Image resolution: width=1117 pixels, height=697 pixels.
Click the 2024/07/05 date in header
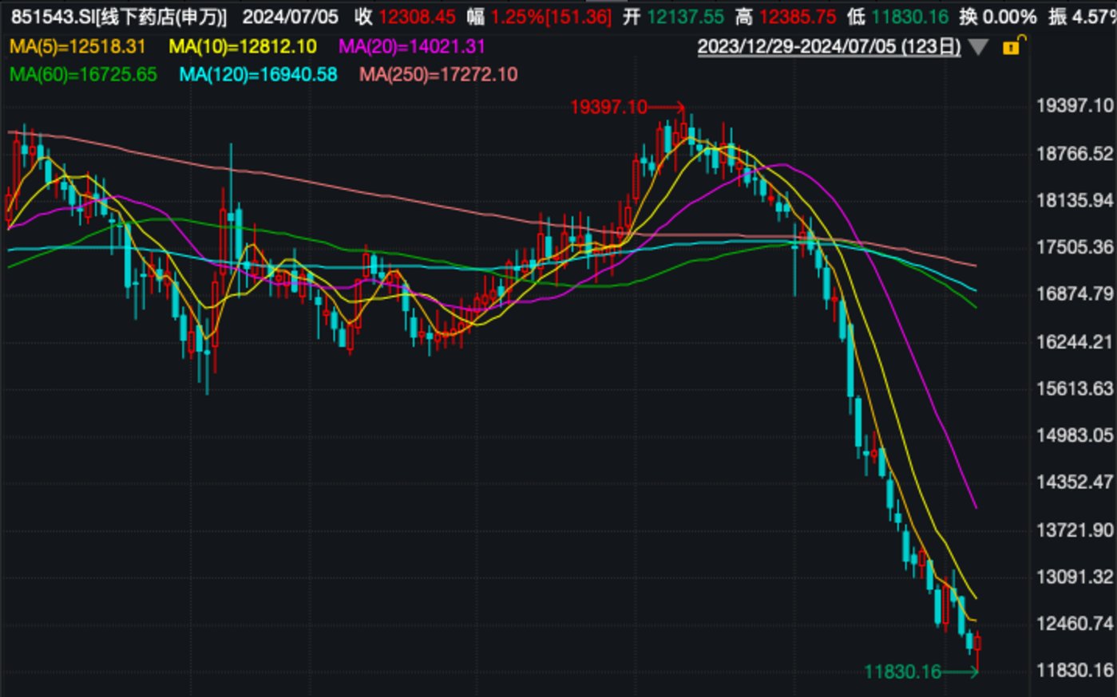click(x=290, y=17)
